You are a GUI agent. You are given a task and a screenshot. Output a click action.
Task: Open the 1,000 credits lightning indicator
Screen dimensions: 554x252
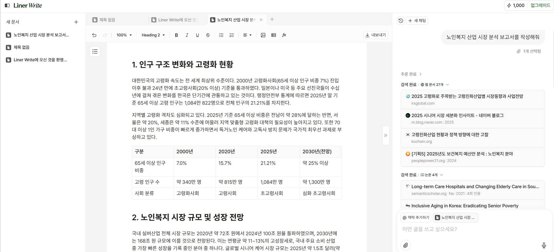point(516,5)
